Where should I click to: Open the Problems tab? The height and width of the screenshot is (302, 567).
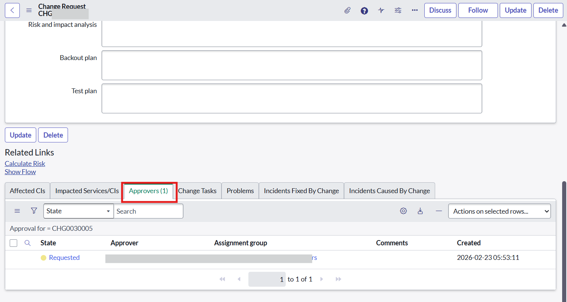pos(240,191)
